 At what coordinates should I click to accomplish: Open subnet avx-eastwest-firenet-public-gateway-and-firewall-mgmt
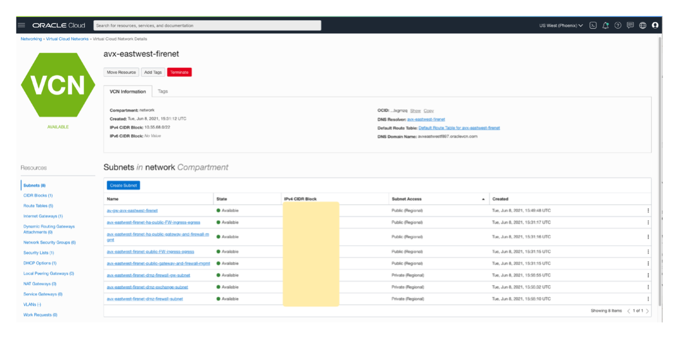click(159, 264)
